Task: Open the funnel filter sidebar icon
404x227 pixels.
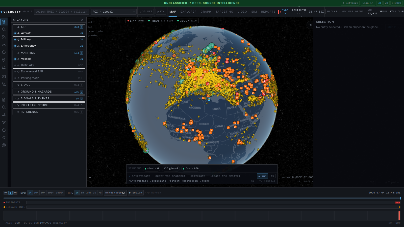Action: pyautogui.click(x=4, y=123)
